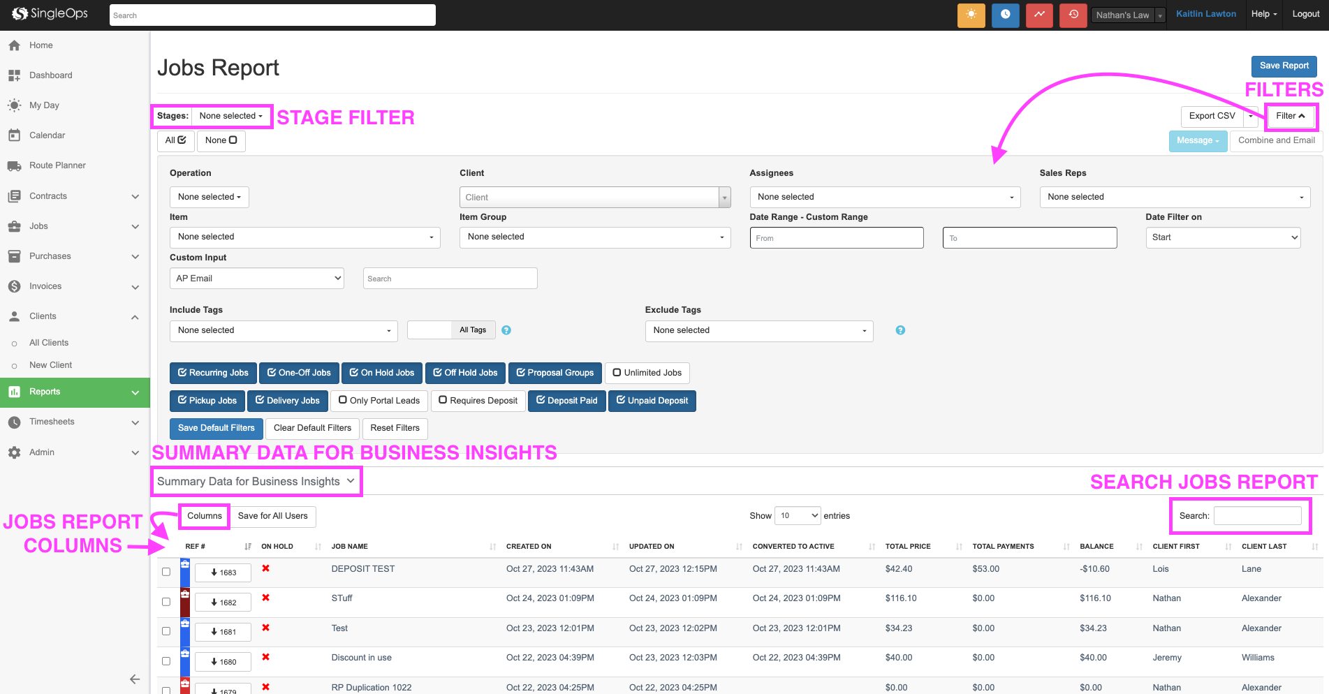Open the Date Filter on Start dropdown
Viewport: 1329px width, 694px height.
(1222, 237)
